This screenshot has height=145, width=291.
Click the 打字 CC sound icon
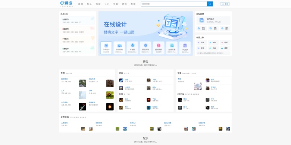[x=207, y=100]
